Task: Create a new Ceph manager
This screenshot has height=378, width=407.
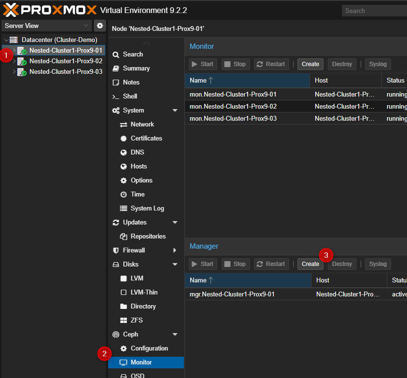Action: (310, 264)
